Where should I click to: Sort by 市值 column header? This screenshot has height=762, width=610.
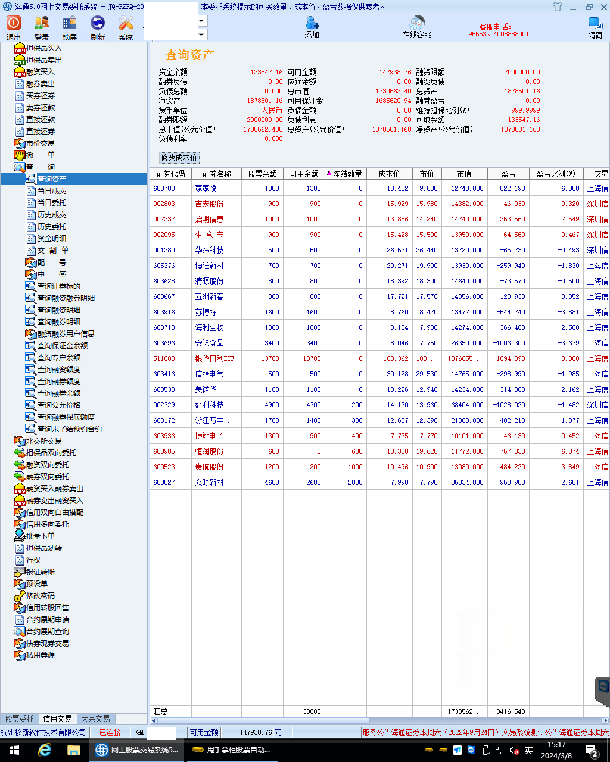(x=465, y=174)
